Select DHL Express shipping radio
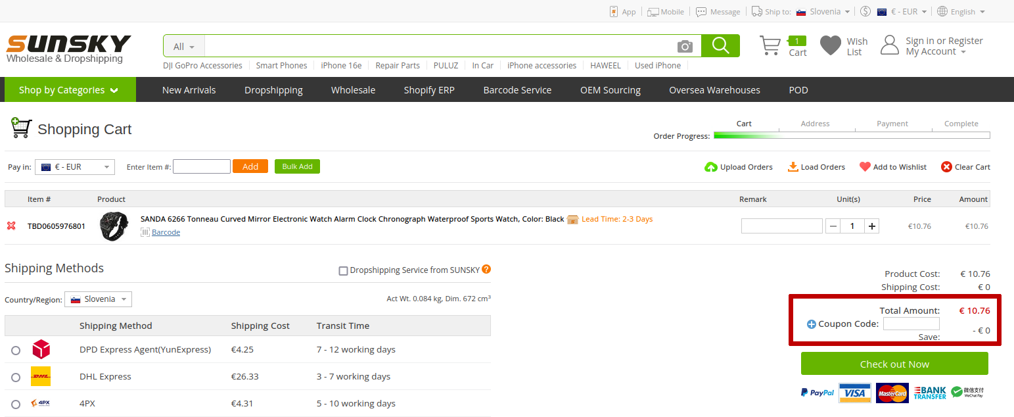This screenshot has height=417, width=1014. pyautogui.click(x=16, y=378)
